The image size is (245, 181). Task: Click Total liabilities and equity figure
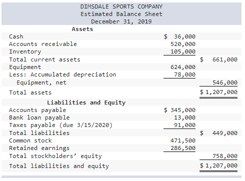tap(218, 165)
